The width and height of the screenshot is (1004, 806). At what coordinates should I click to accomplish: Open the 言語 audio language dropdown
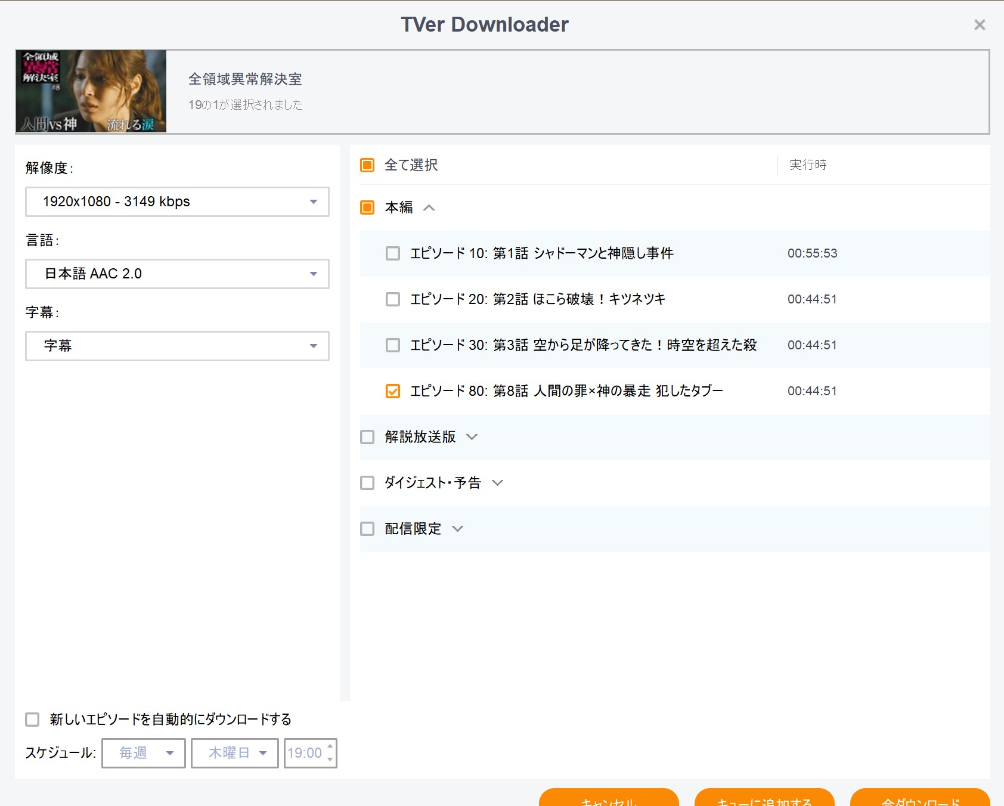pos(177,274)
